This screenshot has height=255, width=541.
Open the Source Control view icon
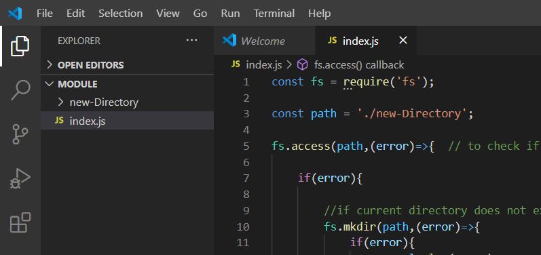tap(20, 134)
